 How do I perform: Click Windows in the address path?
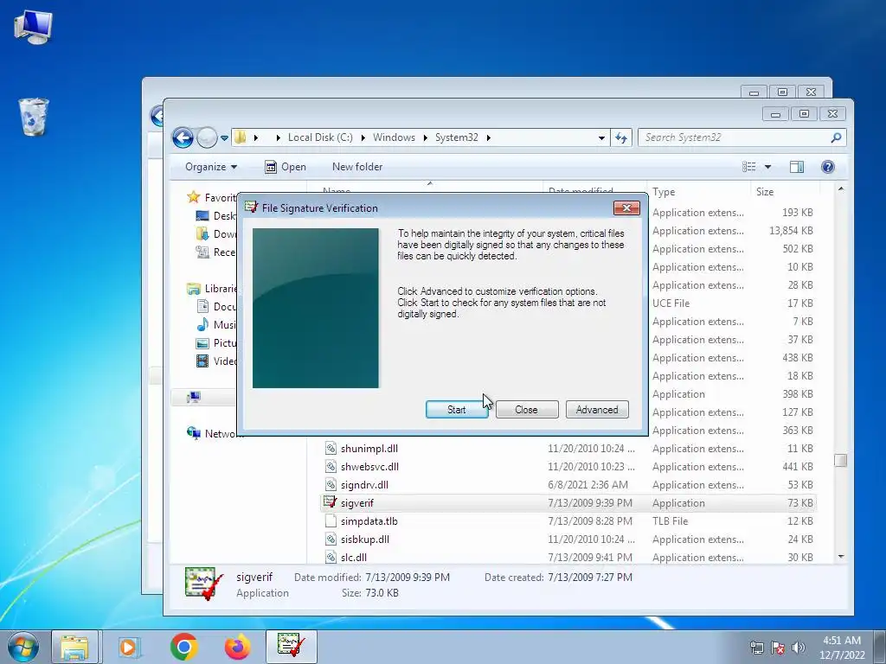[x=394, y=137]
